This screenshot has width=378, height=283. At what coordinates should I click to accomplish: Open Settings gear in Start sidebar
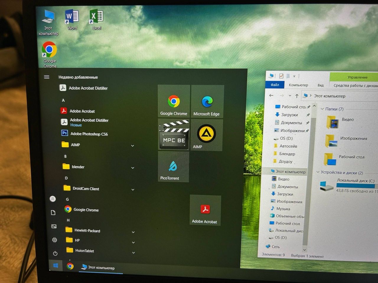[55, 240]
